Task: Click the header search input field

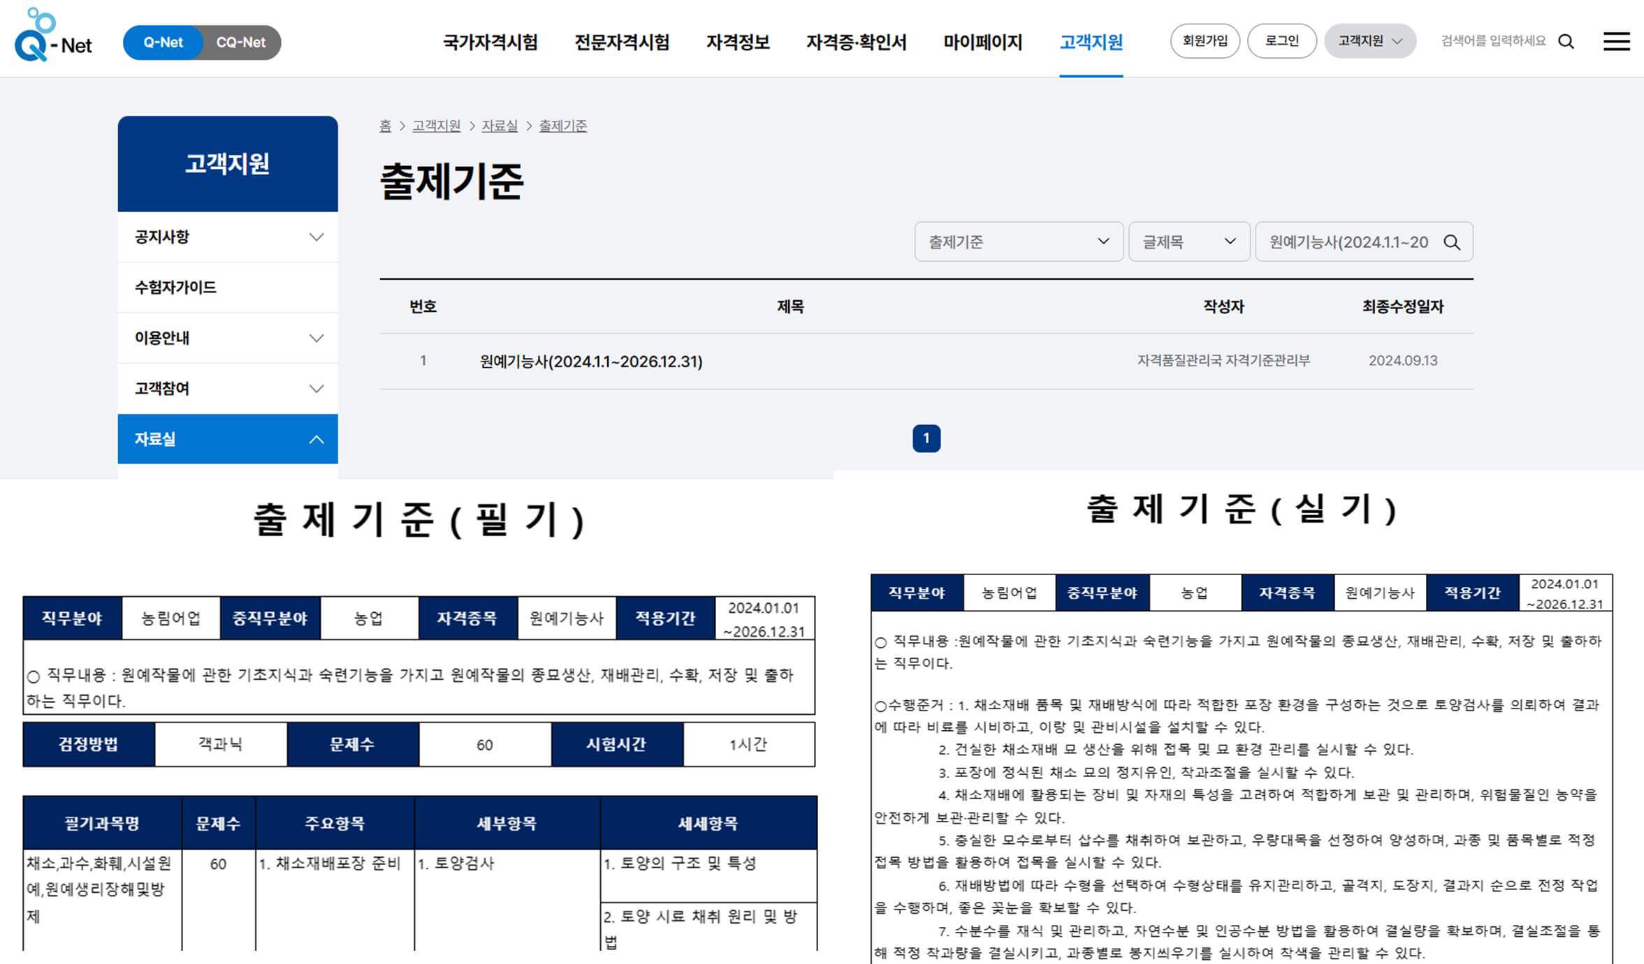Action: [1492, 41]
